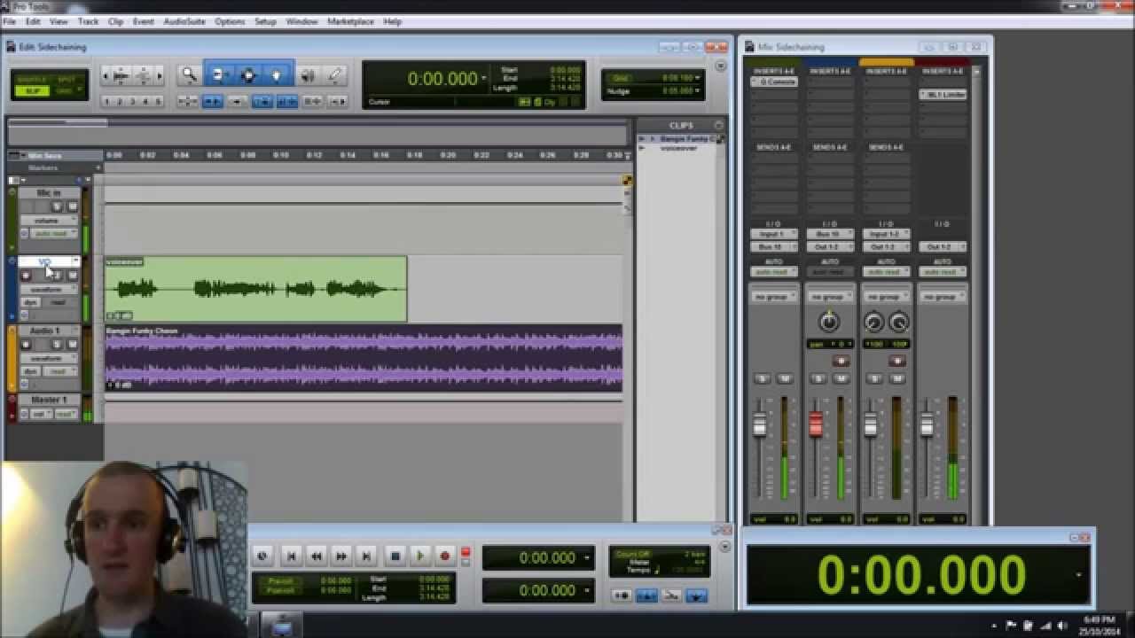Click the Rewind transport button
Image resolution: width=1135 pixels, height=638 pixels.
pyautogui.click(x=316, y=556)
